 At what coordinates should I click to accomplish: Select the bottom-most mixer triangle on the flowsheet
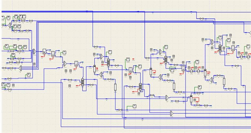tap(171, 114)
